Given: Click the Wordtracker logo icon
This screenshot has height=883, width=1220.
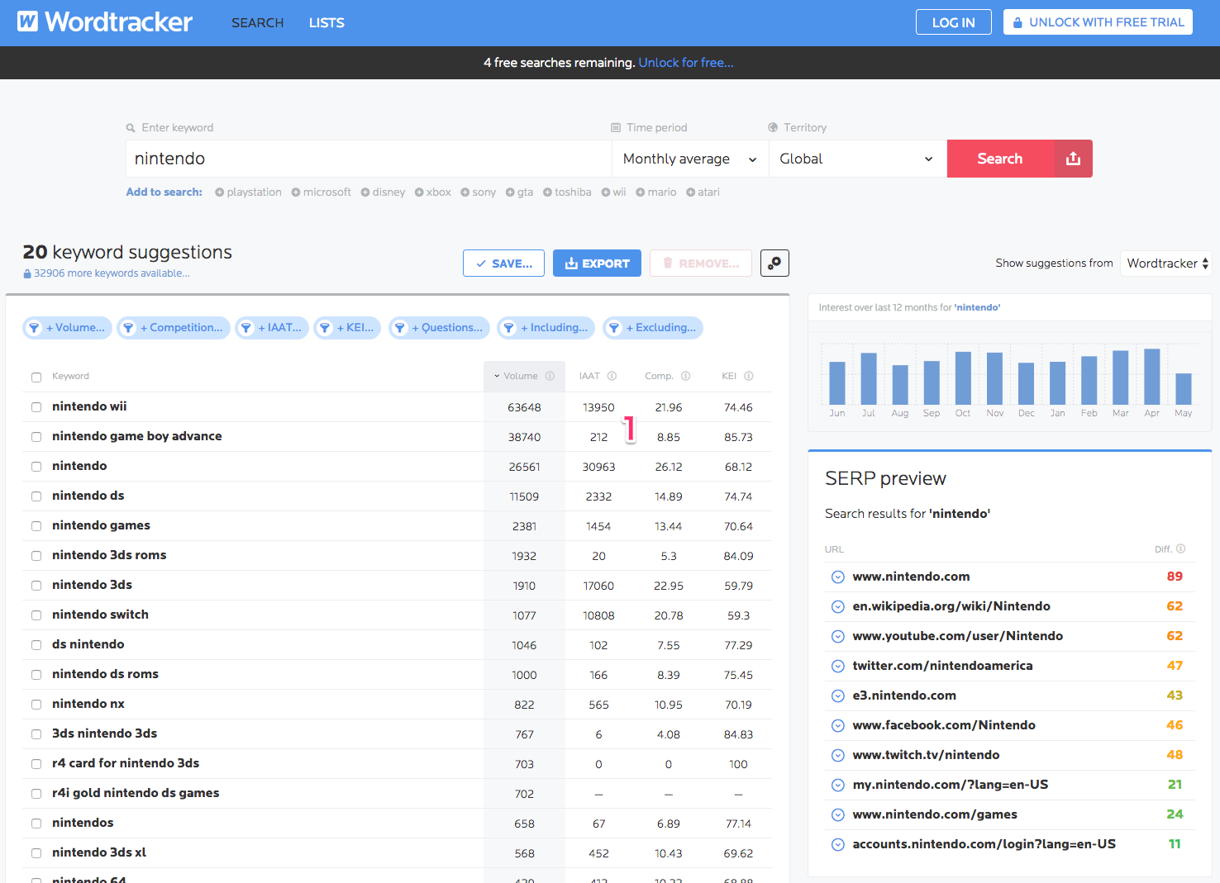Looking at the screenshot, I should tap(28, 21).
